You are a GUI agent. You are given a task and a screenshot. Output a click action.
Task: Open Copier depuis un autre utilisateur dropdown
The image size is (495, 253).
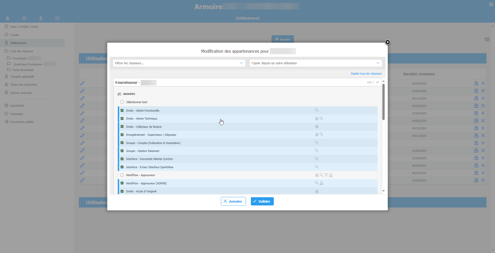(x=315, y=63)
